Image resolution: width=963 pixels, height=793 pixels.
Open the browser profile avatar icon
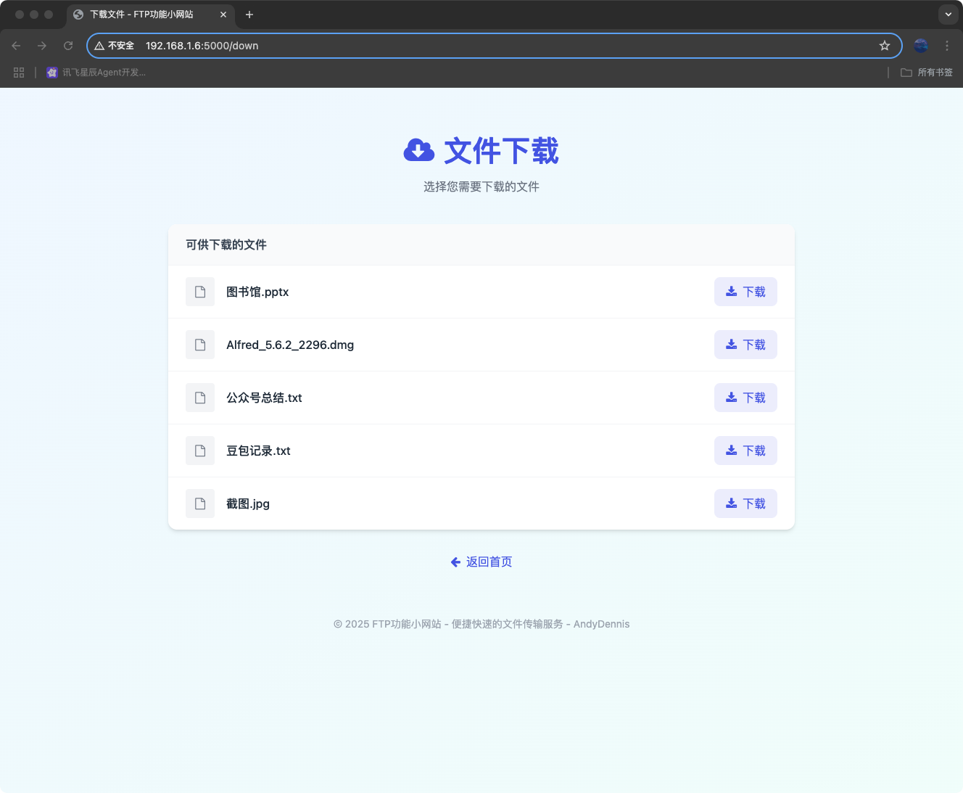(920, 45)
